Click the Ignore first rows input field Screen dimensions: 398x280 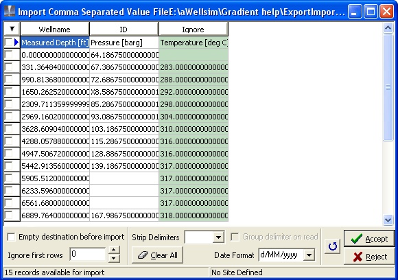[x=88, y=254]
